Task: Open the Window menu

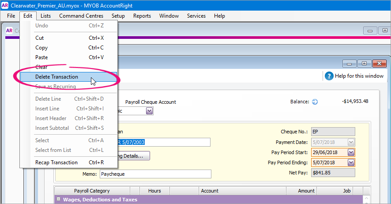Action: (x=169, y=16)
